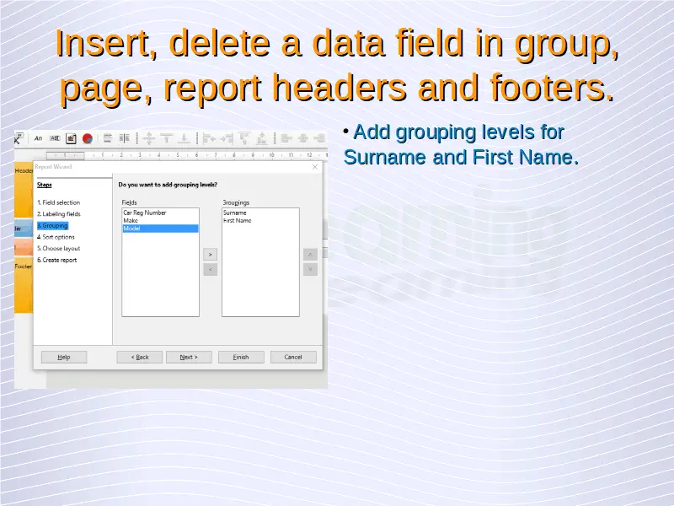This screenshot has width=674, height=506.
Task: Click the Help button
Action: click(x=64, y=357)
